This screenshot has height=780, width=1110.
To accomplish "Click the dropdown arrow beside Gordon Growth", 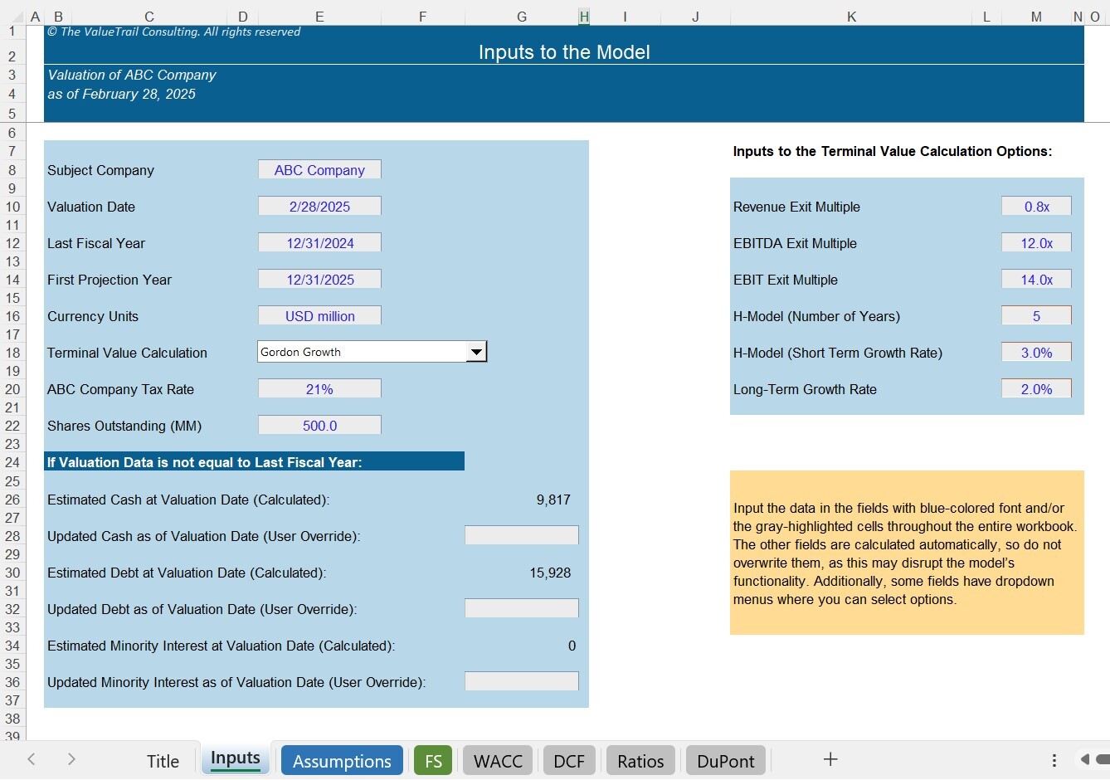I will tap(476, 351).
